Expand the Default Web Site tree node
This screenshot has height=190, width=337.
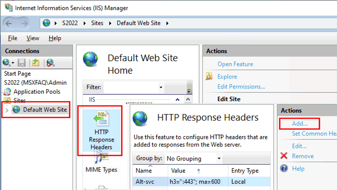7,110
